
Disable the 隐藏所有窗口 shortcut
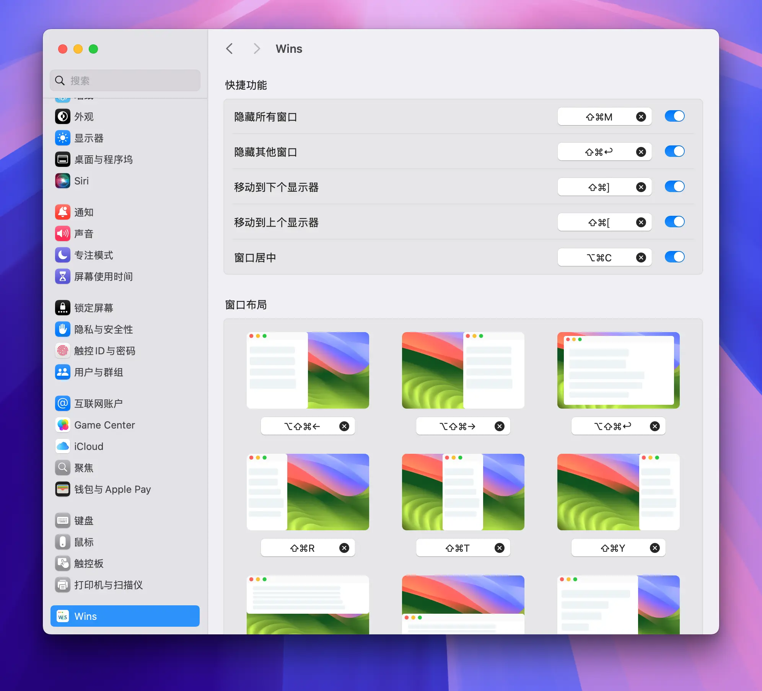tap(674, 116)
